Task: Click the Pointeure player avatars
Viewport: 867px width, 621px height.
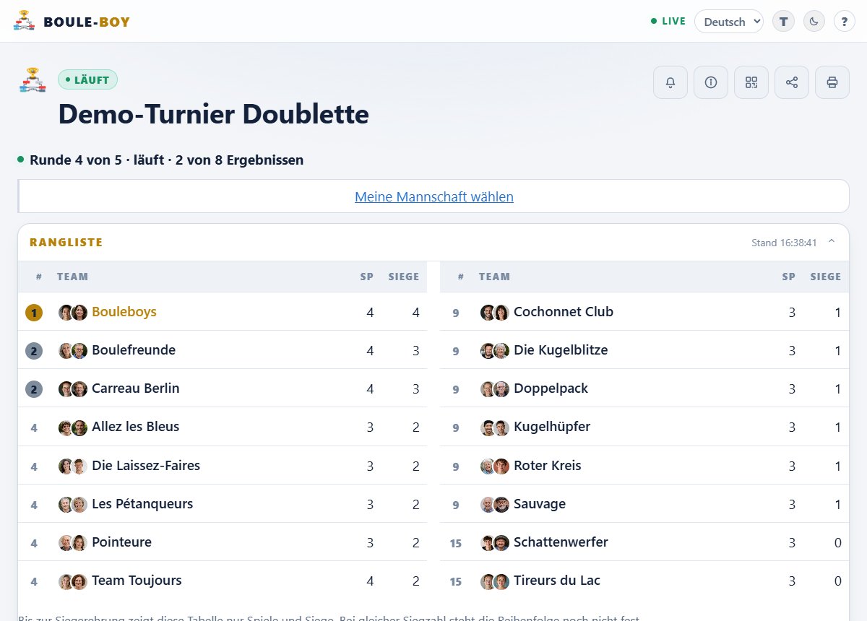Action: point(73,542)
